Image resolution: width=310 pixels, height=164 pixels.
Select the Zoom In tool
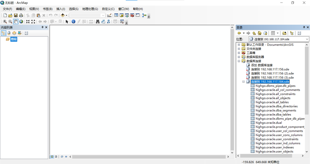[x=5, y=21]
